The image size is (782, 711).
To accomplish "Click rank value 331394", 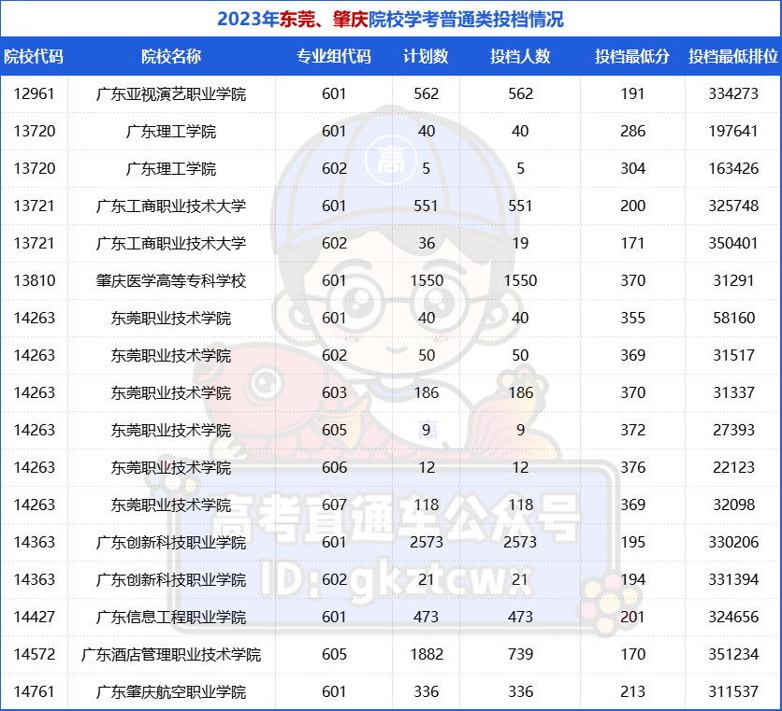I will click(733, 579).
